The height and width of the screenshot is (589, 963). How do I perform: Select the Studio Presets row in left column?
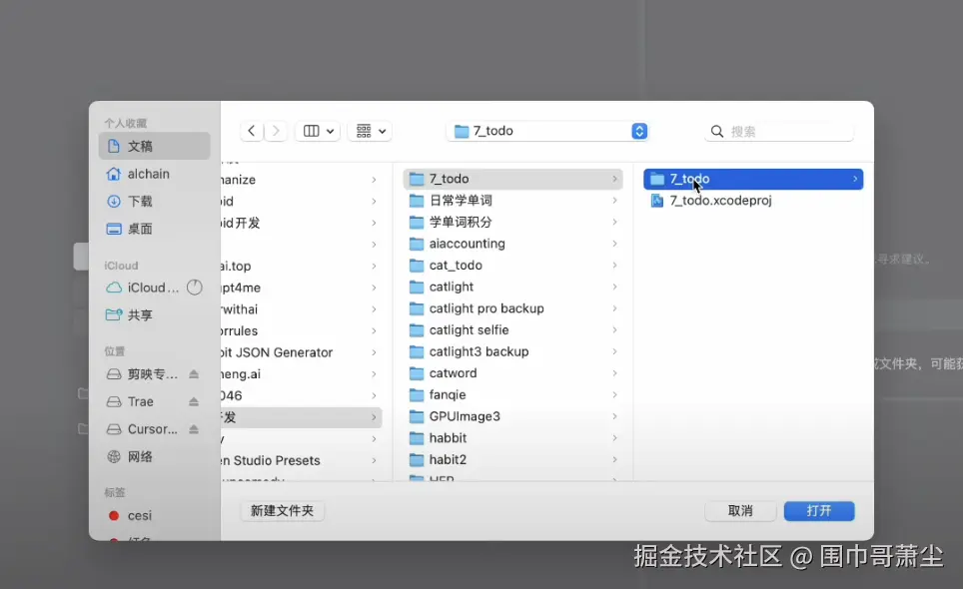(301, 460)
